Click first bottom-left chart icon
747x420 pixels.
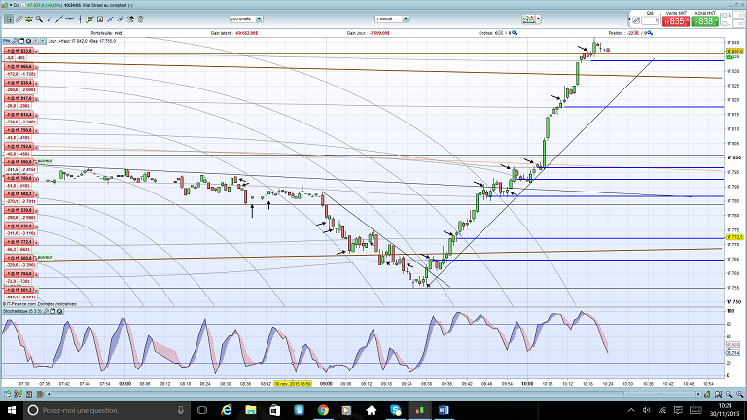pyautogui.click(x=7, y=394)
